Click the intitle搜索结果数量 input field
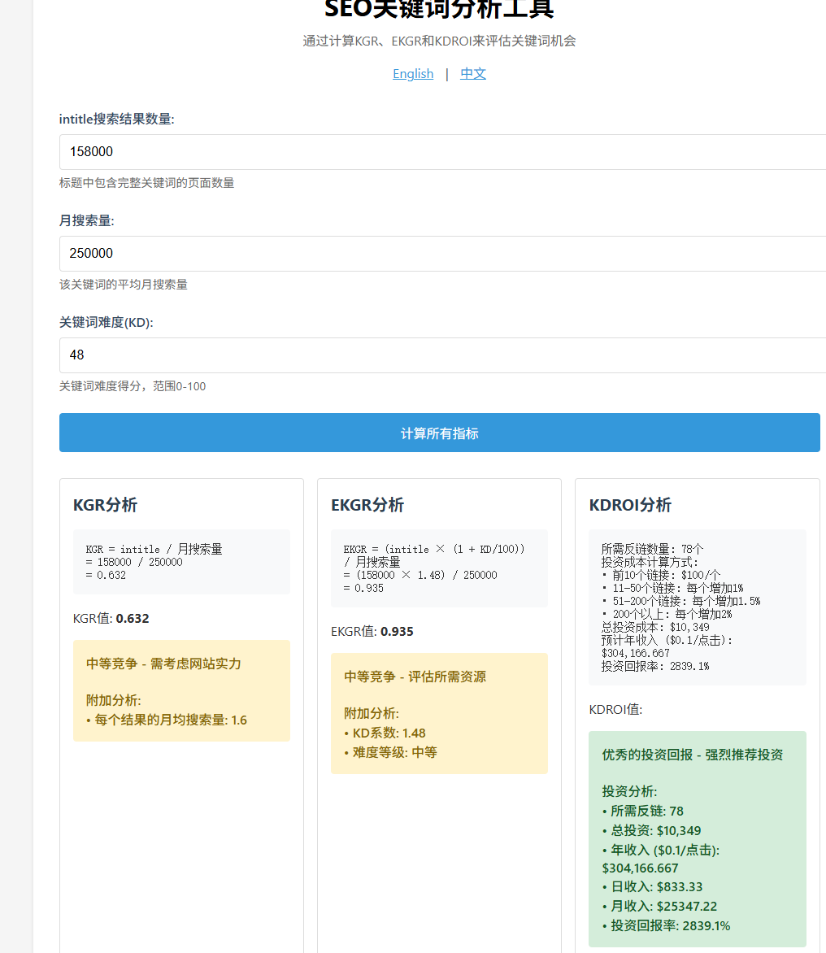 [x=442, y=152]
